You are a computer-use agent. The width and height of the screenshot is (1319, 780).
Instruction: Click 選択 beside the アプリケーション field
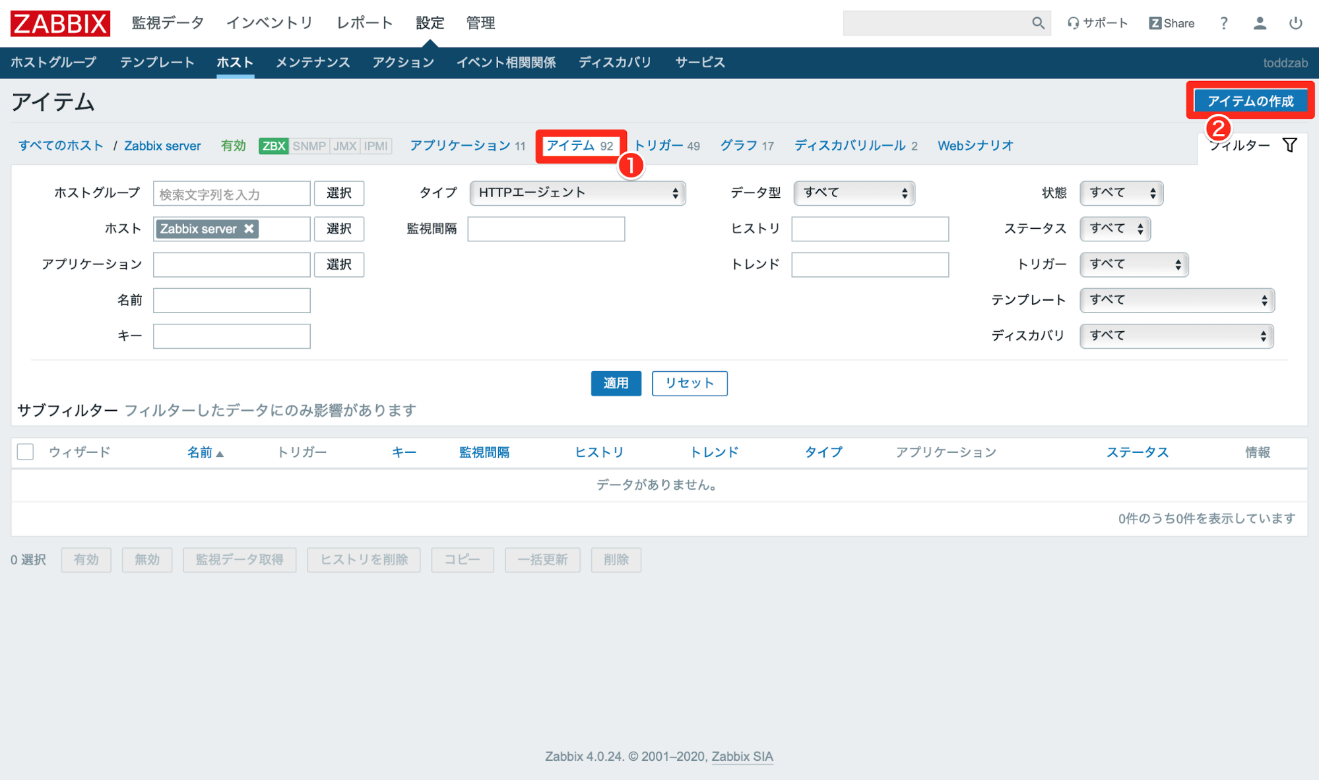[339, 264]
